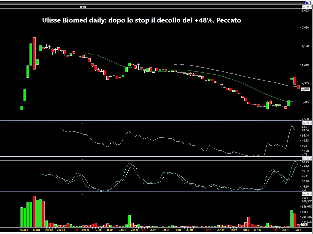
Task: Maximize the Prezzi price pane
Action: [308, 7]
